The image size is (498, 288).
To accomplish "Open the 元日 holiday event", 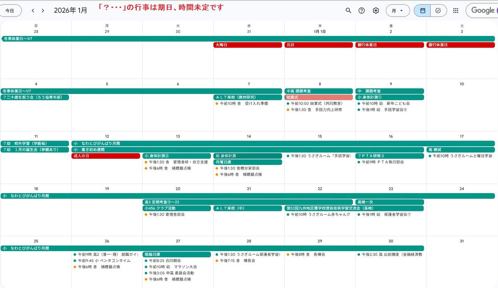I will click(319, 45).
